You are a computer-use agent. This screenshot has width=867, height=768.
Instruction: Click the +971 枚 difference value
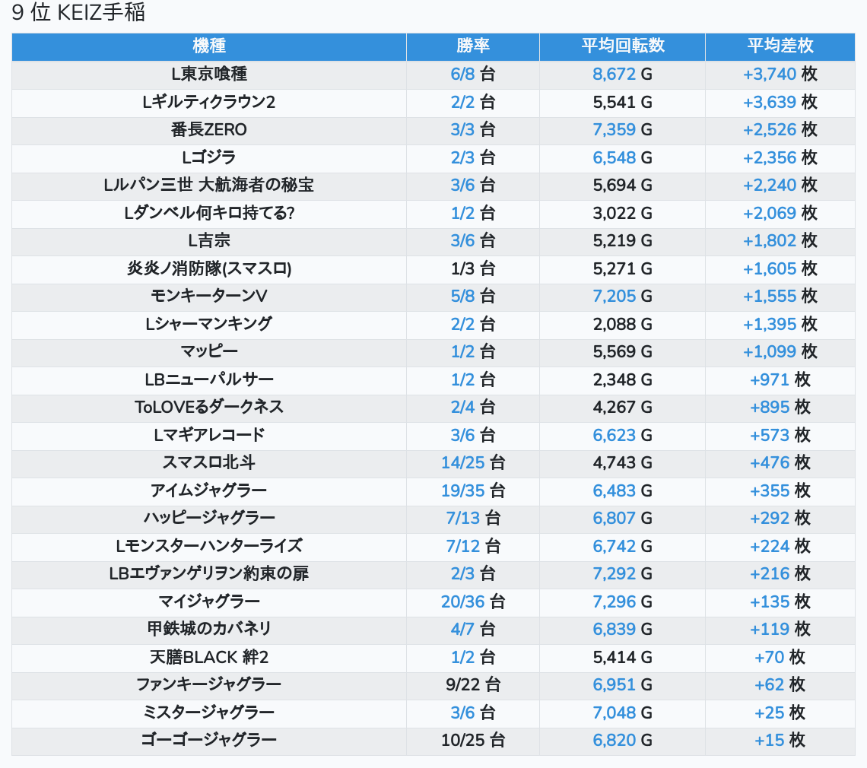780,380
